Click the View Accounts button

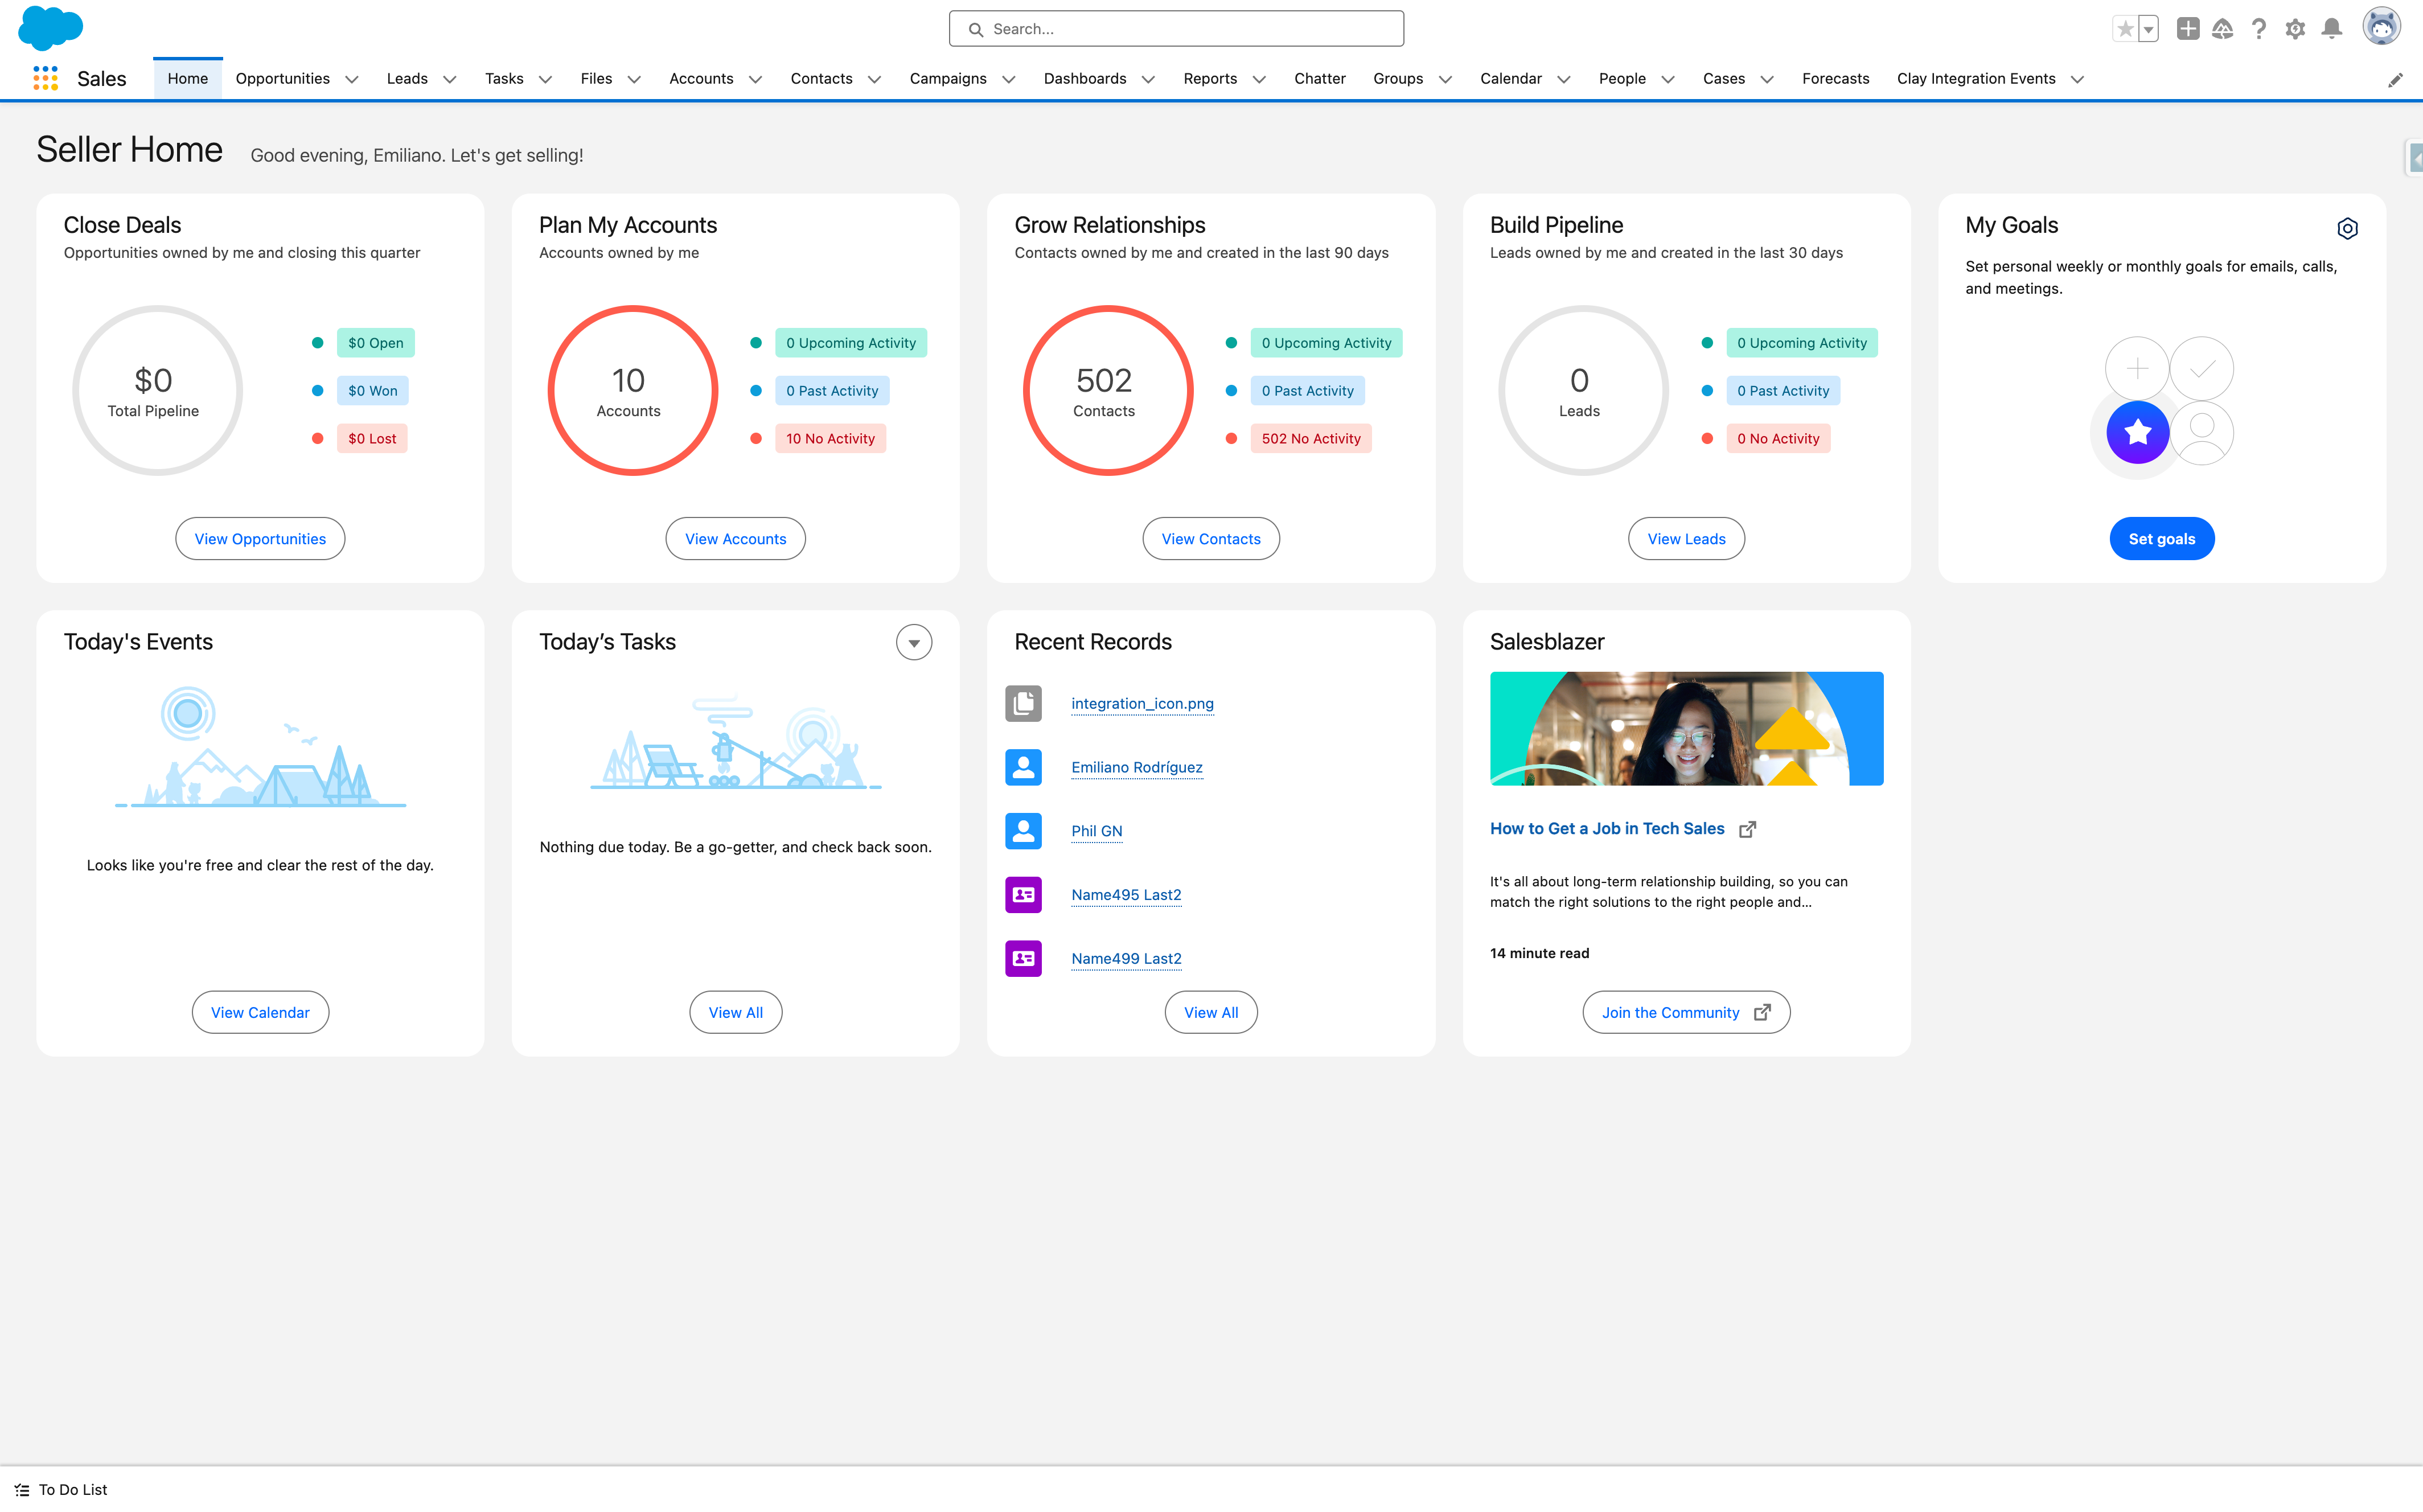736,539
